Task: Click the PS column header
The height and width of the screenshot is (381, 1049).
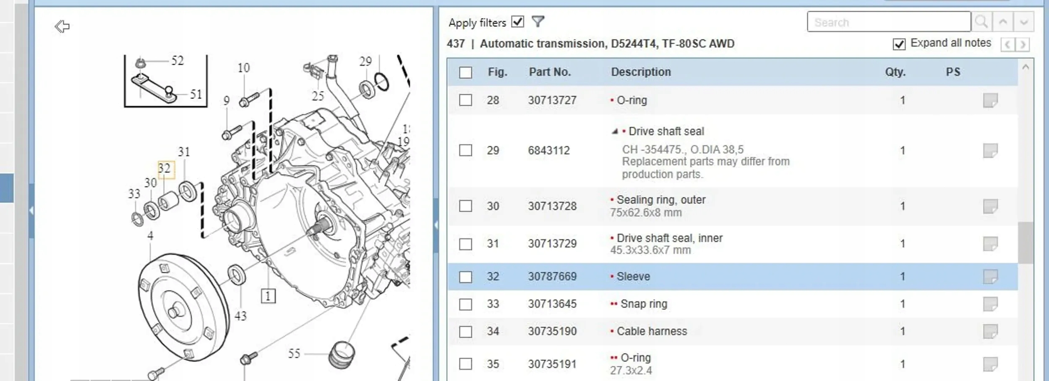Action: coord(953,72)
